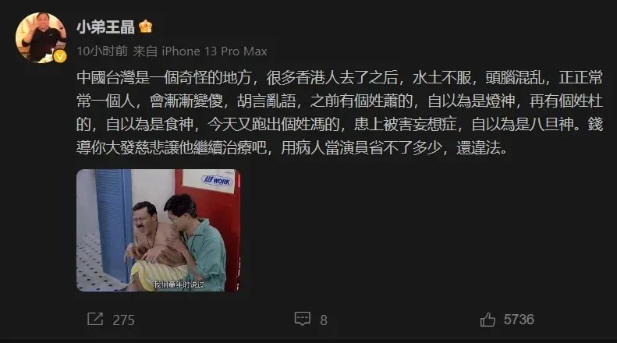The height and width of the screenshot is (343, 617).
Task: Open comments via the speech bubble icon
Action: click(x=302, y=319)
